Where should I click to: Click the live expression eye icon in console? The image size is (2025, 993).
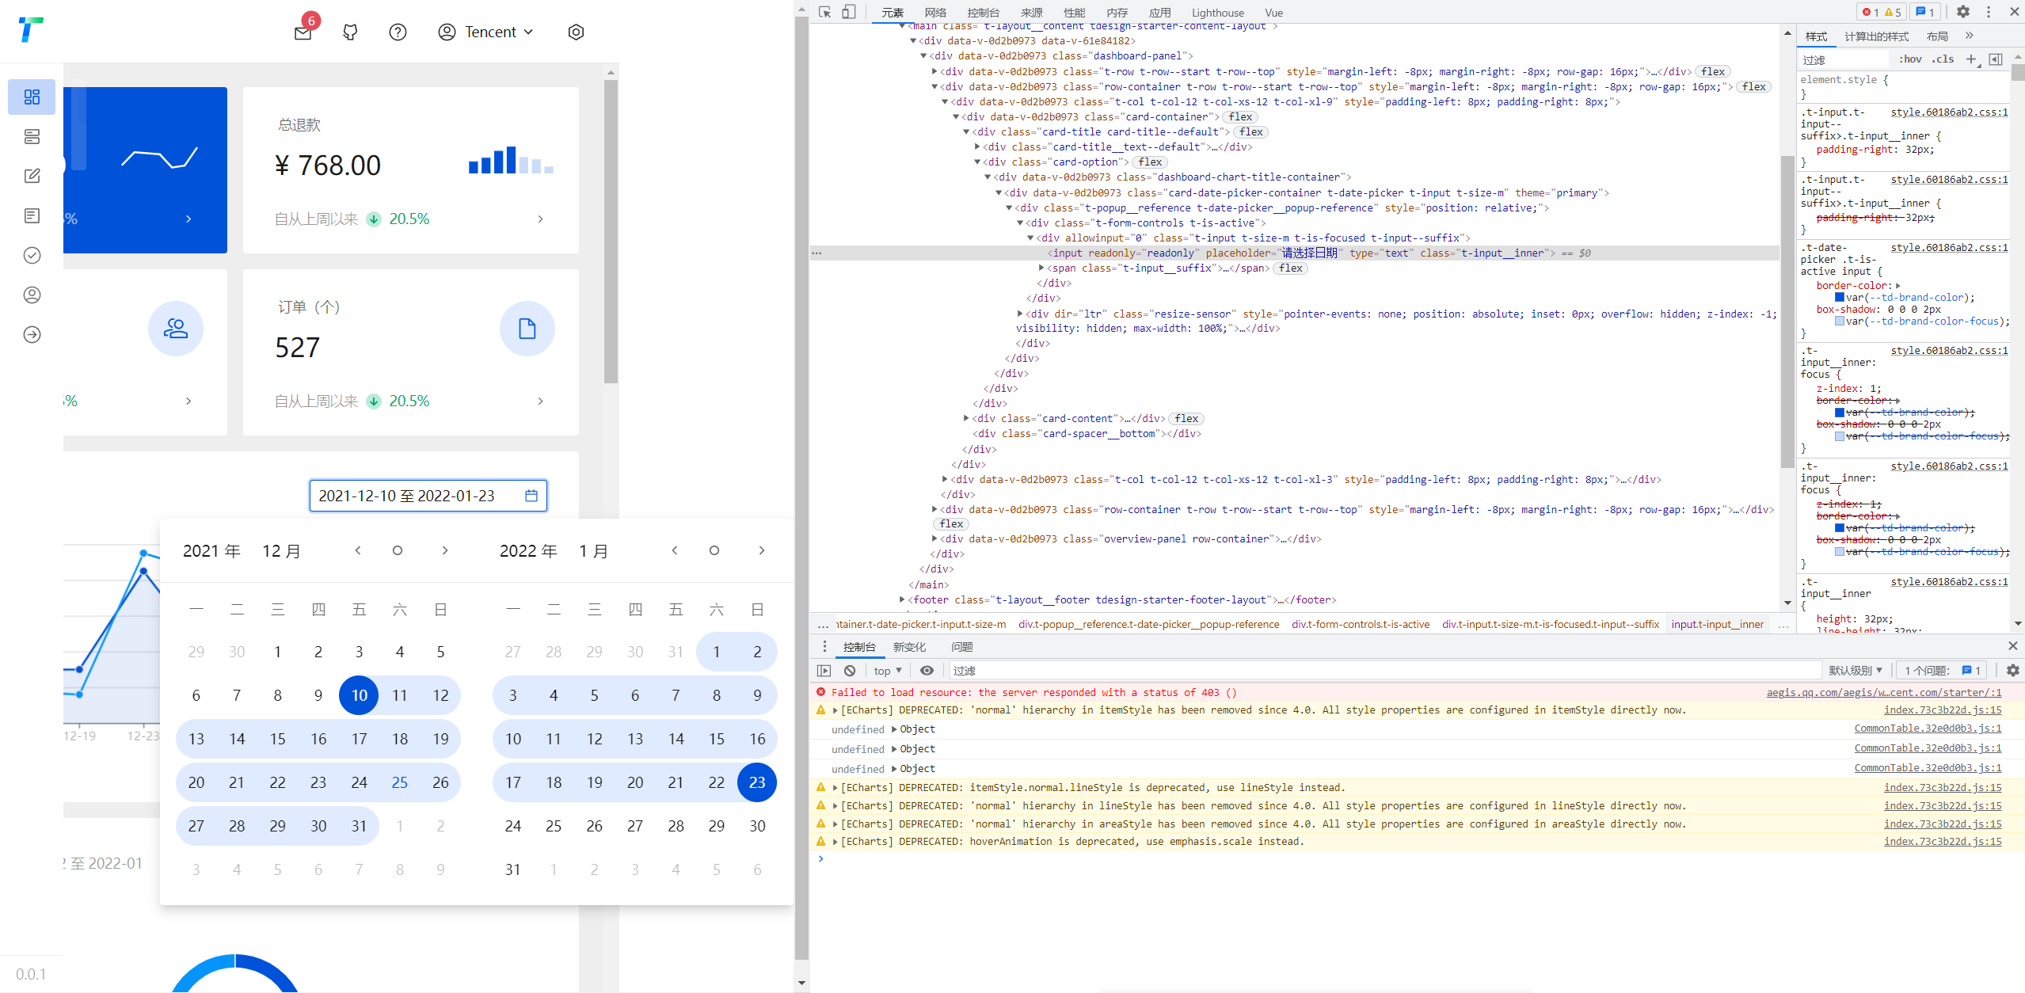[927, 670]
